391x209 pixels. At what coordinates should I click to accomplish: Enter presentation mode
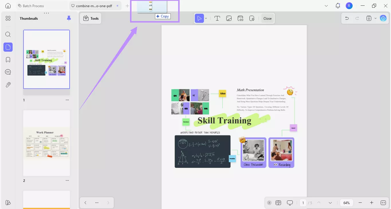290,203
